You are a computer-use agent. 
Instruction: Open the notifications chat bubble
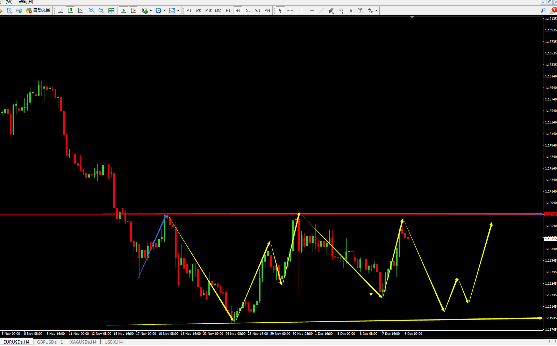click(553, 10)
